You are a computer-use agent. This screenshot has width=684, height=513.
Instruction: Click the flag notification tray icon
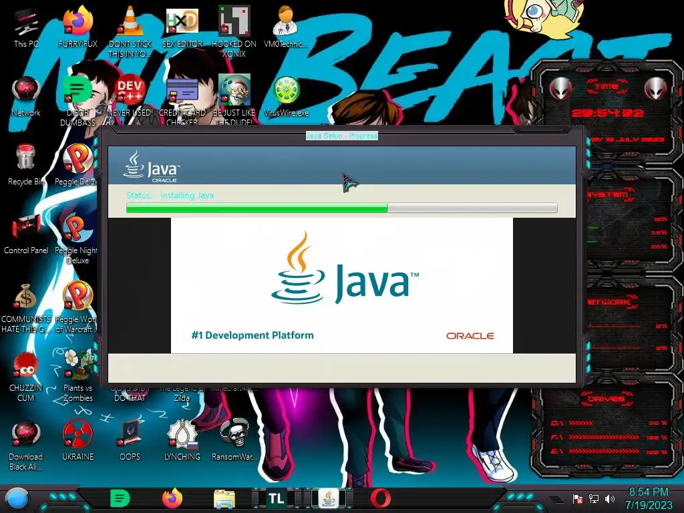point(578,499)
